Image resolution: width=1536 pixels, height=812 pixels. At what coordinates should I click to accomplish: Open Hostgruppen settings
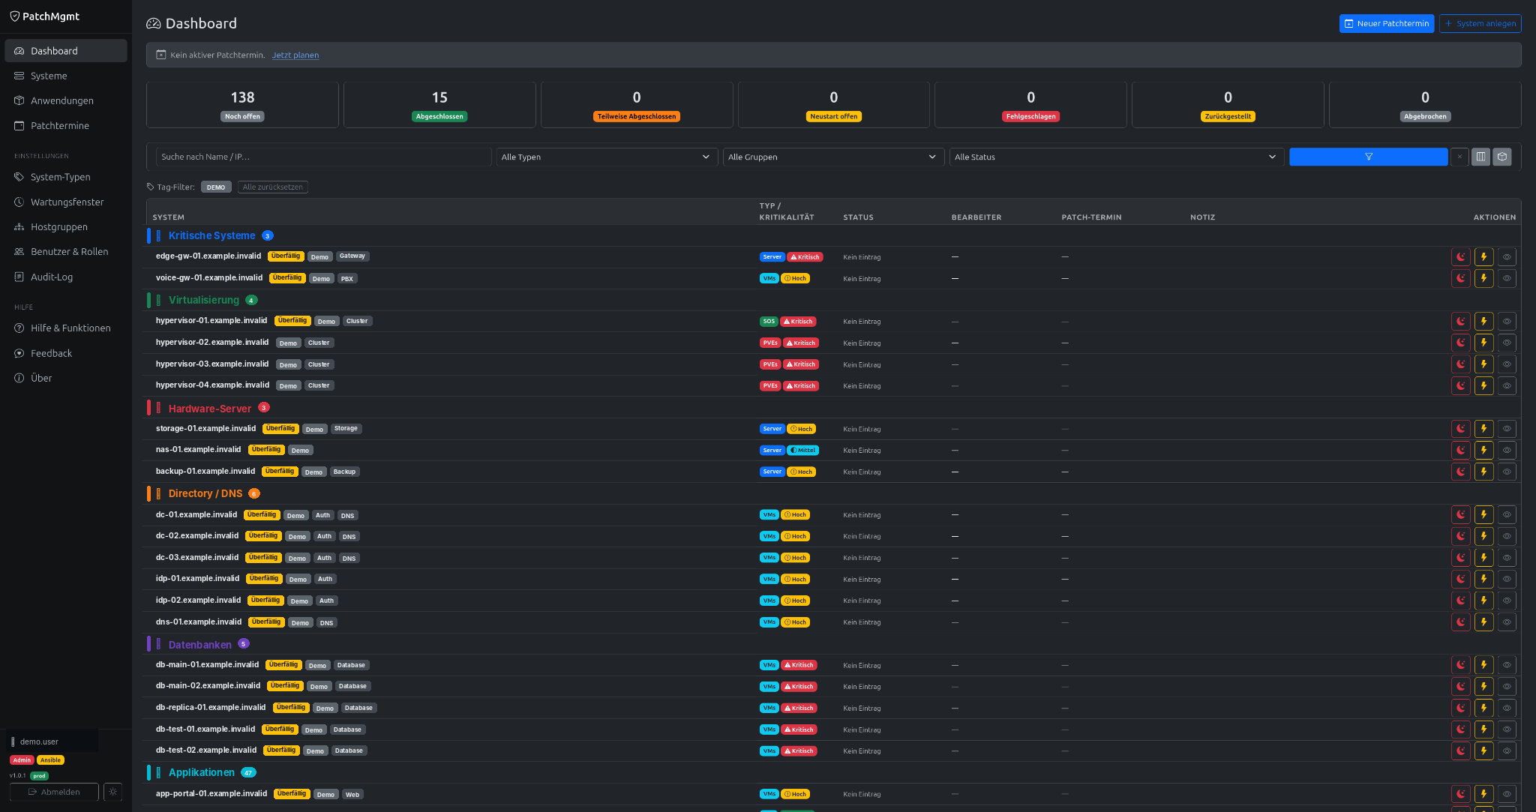65,226
